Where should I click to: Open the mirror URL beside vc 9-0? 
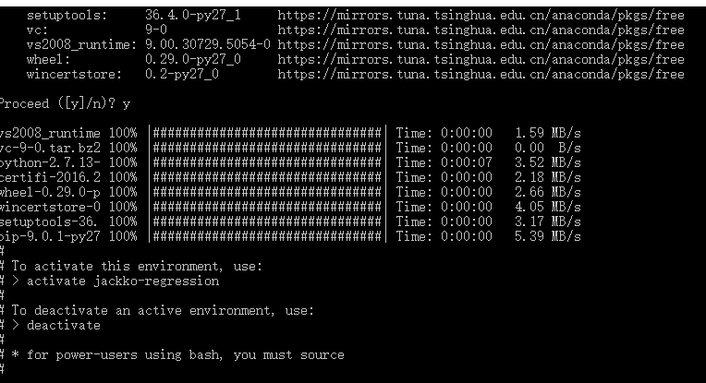pyautogui.click(x=481, y=30)
